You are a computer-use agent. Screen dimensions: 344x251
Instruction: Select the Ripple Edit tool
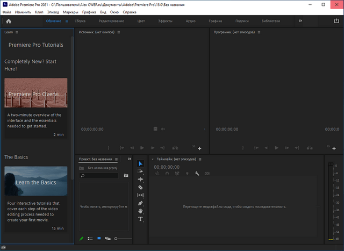(x=140, y=180)
